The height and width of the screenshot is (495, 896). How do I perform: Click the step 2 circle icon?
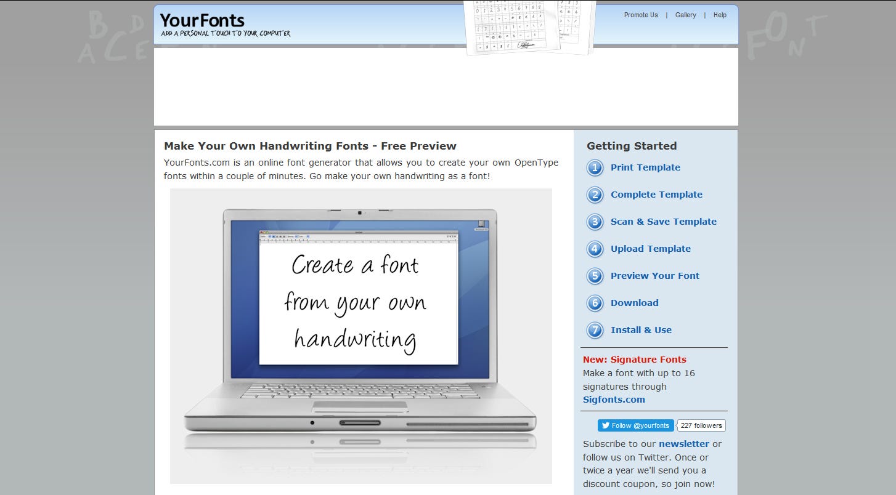[595, 195]
